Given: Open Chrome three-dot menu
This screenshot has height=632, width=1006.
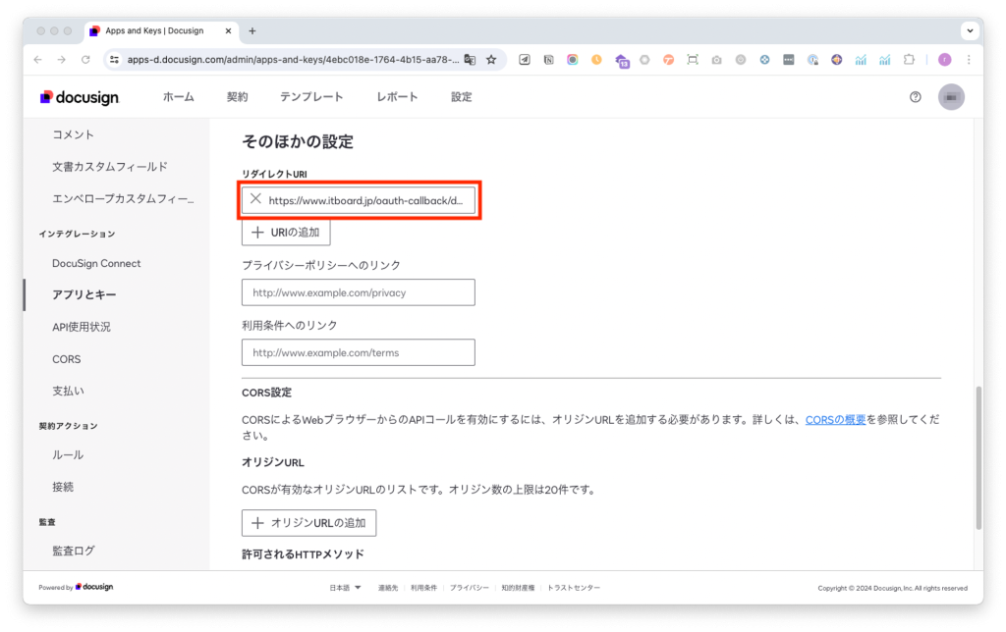Looking at the screenshot, I should point(969,60).
